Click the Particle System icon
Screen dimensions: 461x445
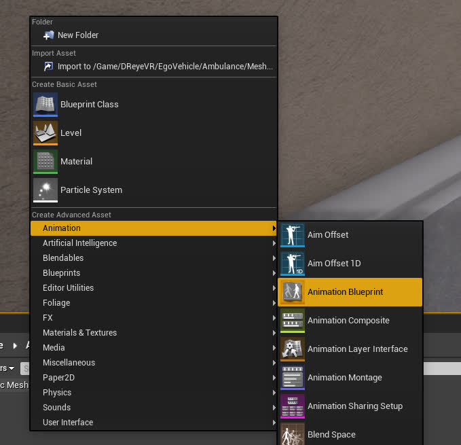coord(45,190)
